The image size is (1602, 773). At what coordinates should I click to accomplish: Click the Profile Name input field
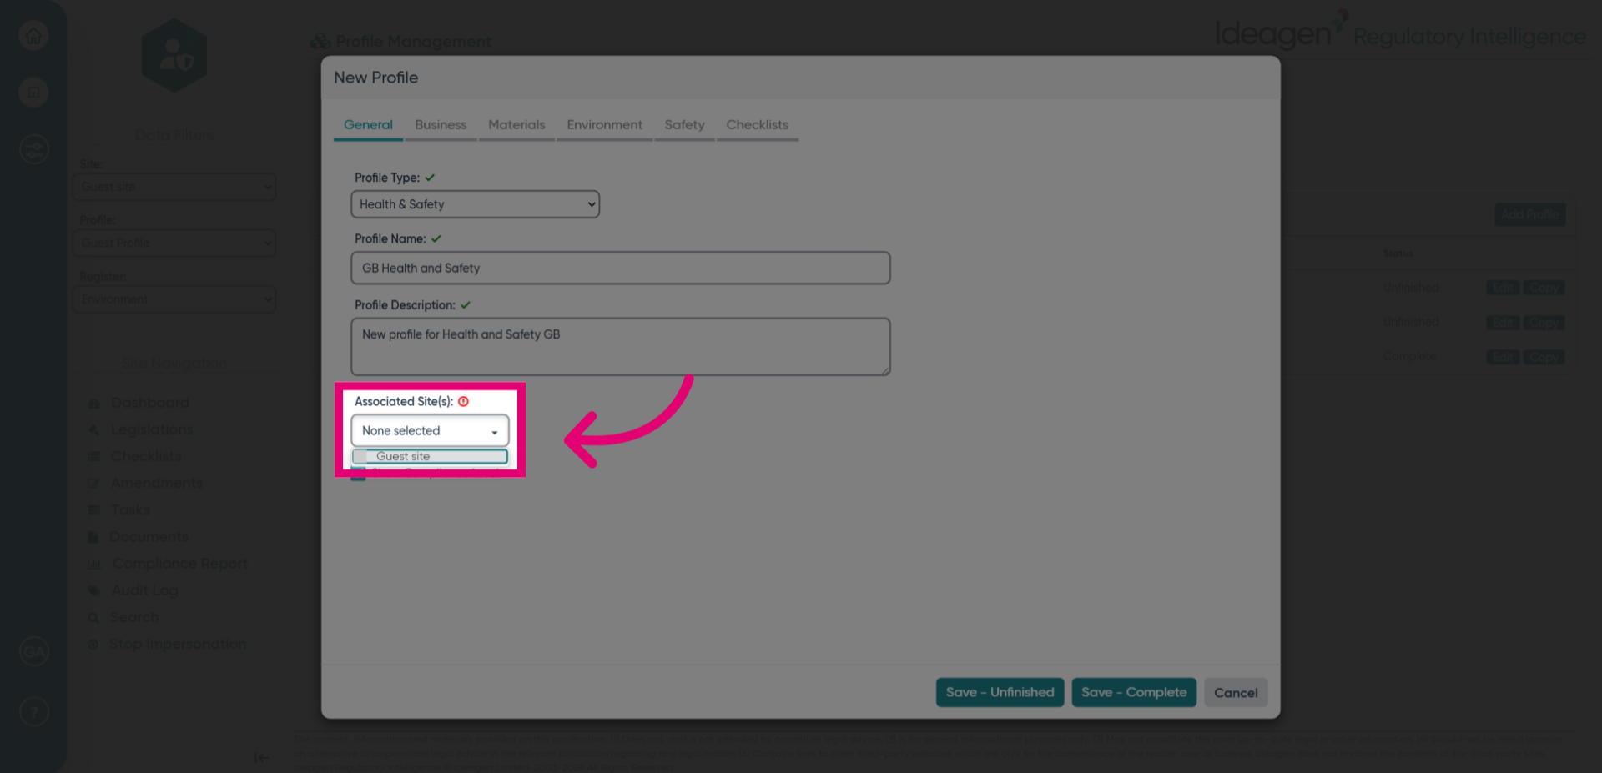point(620,268)
